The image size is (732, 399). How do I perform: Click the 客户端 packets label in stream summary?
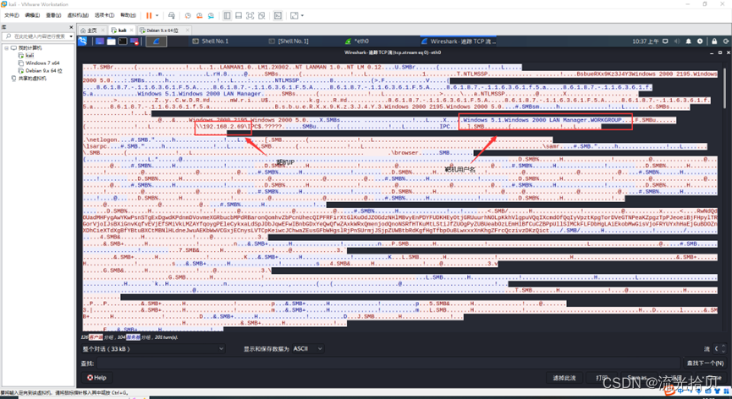tap(96, 337)
